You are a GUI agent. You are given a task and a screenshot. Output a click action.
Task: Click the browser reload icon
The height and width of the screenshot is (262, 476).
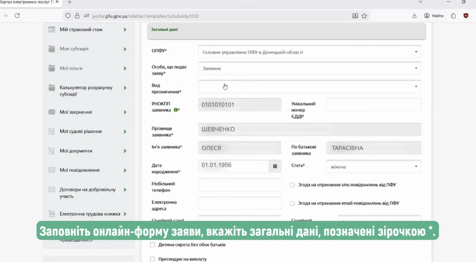pos(17,16)
